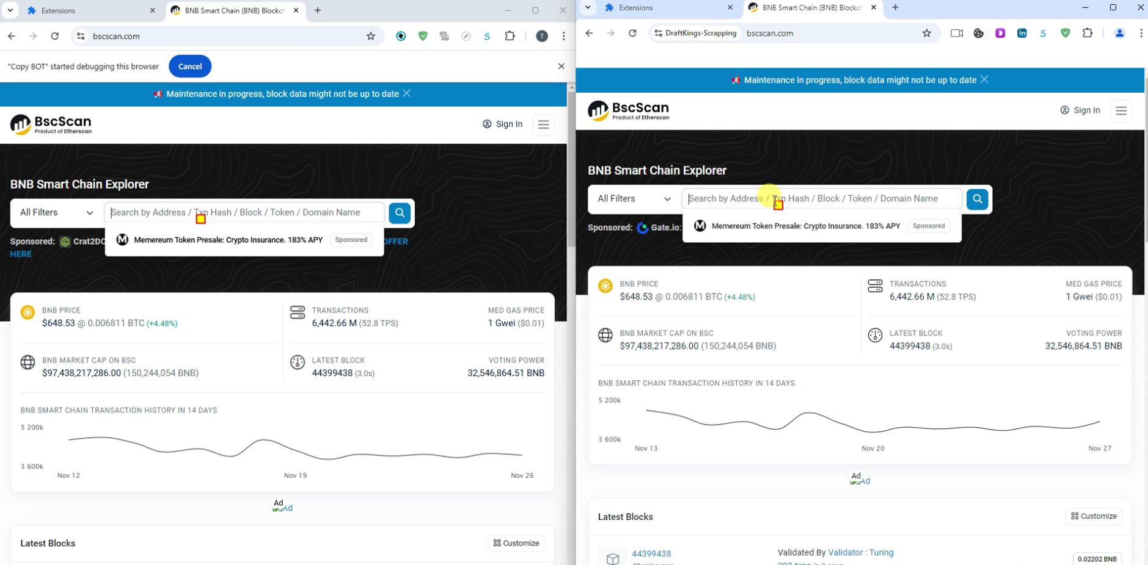Click the S extension icon in right toolbar
Screen dimensions: 1148x565
click(1044, 33)
